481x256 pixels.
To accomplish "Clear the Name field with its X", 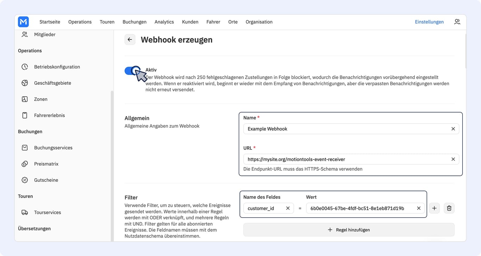I will [x=453, y=129].
